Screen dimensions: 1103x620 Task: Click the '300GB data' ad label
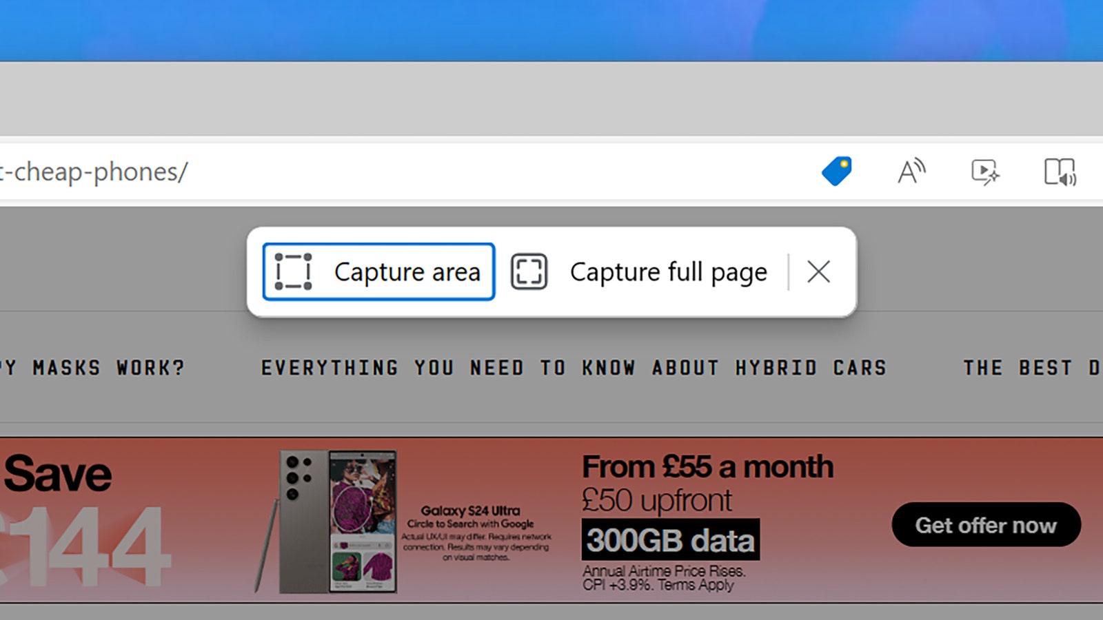(x=670, y=540)
